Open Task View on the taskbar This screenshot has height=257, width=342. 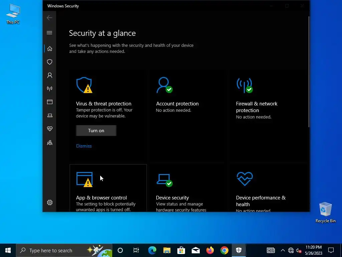(x=136, y=250)
